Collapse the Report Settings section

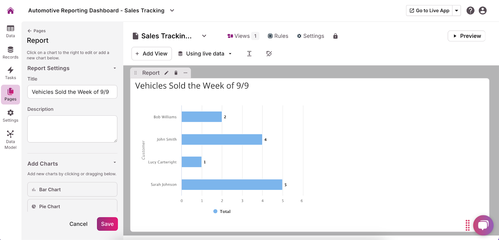pyautogui.click(x=115, y=68)
